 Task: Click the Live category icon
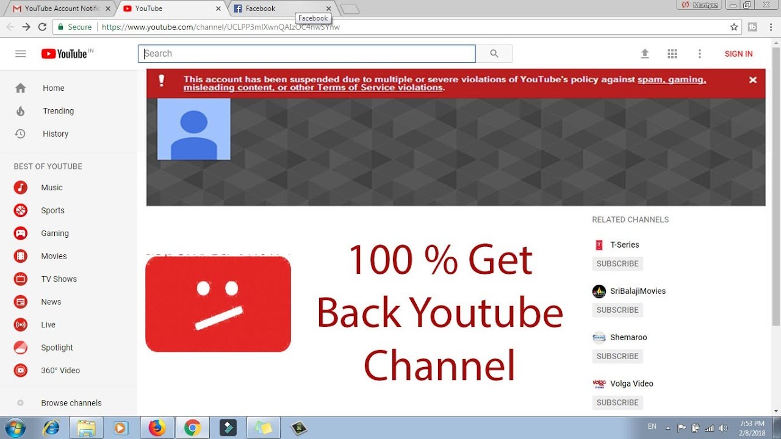click(x=21, y=325)
